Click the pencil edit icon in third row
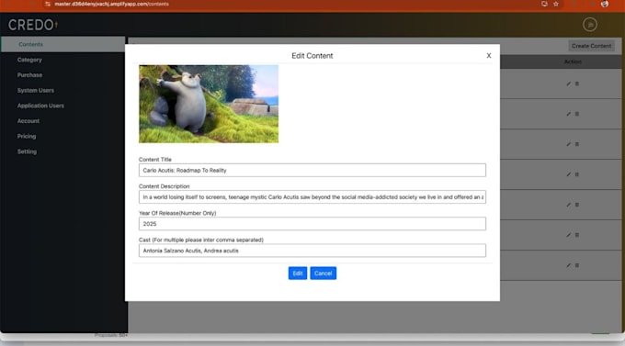Screen dimensions: 625x346 pos(569,144)
